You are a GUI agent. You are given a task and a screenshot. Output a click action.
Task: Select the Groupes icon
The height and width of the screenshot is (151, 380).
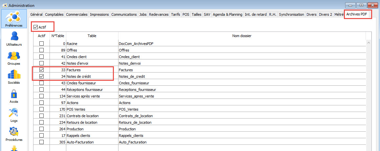coord(14,57)
